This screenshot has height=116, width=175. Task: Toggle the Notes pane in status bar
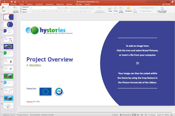(x=115, y=115)
